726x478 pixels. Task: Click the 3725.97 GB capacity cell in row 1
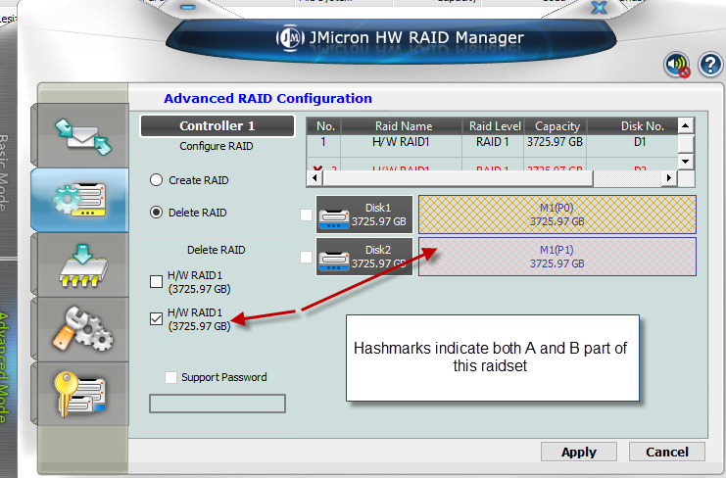[x=555, y=142]
